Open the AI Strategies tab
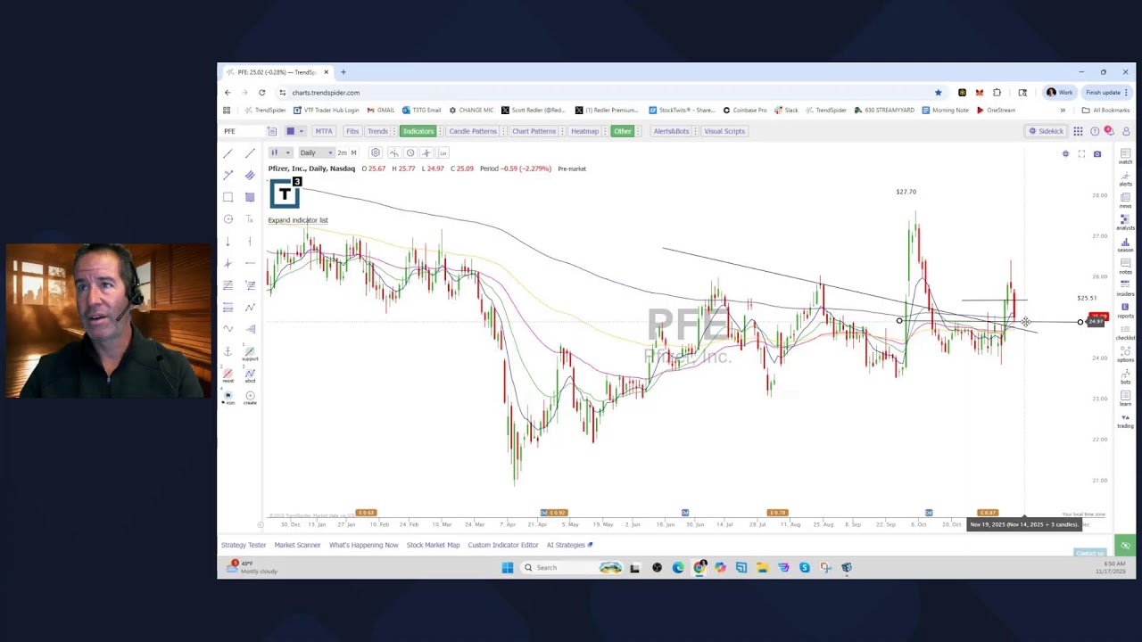Viewport: 1142px width, 642px height. tap(569, 545)
